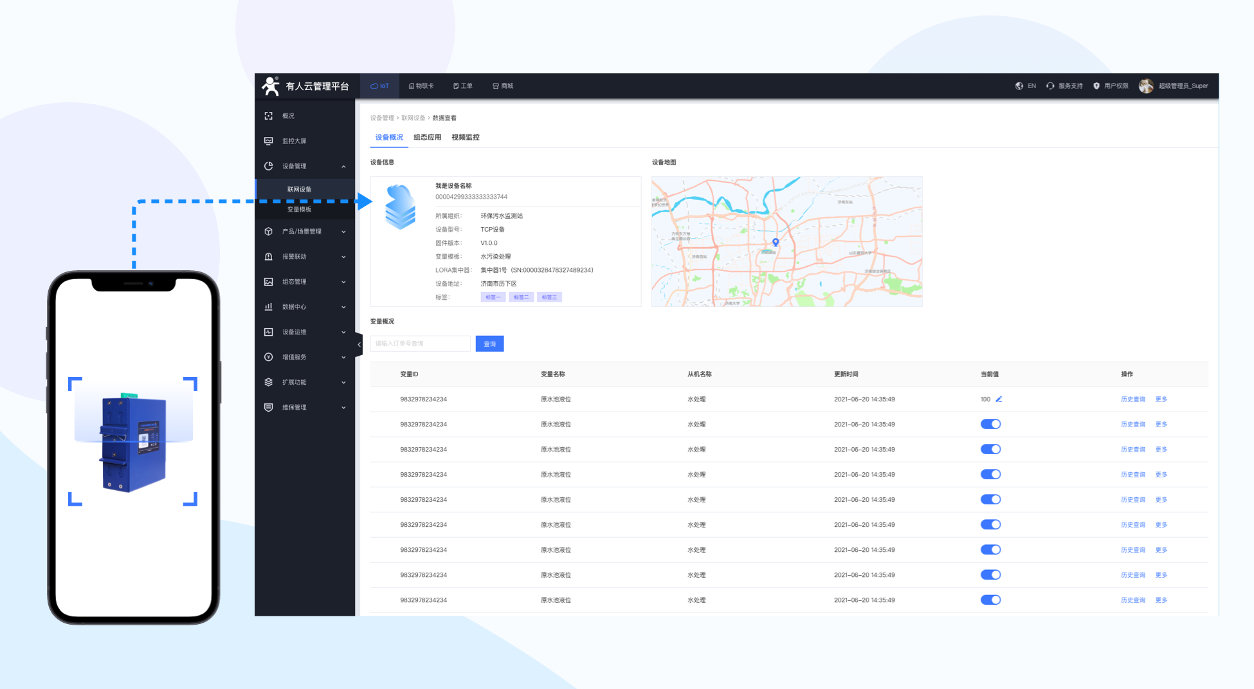Click the 标签二 tag
The image size is (1254, 689).
coord(521,297)
